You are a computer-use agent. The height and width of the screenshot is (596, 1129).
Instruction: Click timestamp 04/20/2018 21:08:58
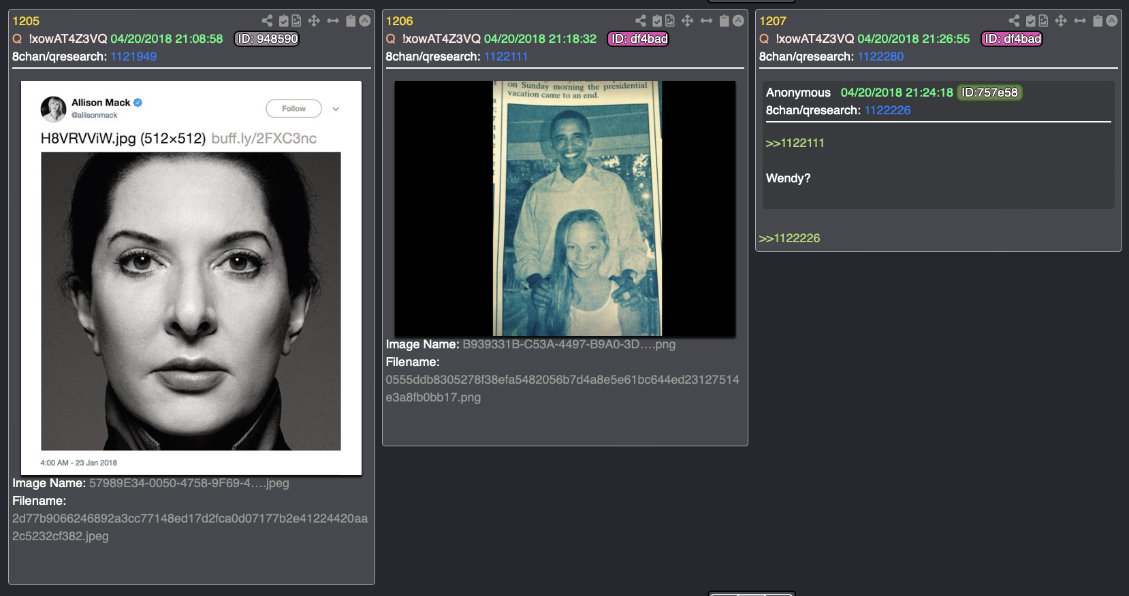tap(167, 39)
